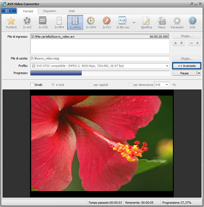Click the Pausa button
Viewport: 204px width, 207px height.
coord(185,73)
